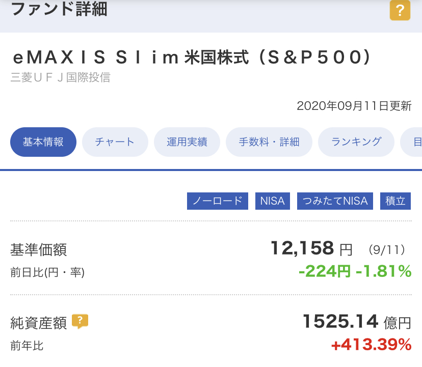Click the +413.39% year-over-year figure

pos(371,345)
